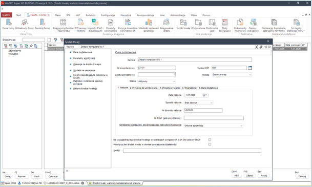The width and height of the screenshot is (312, 187).
Task: Click the Nazwa input field
Action: pos(195,59)
